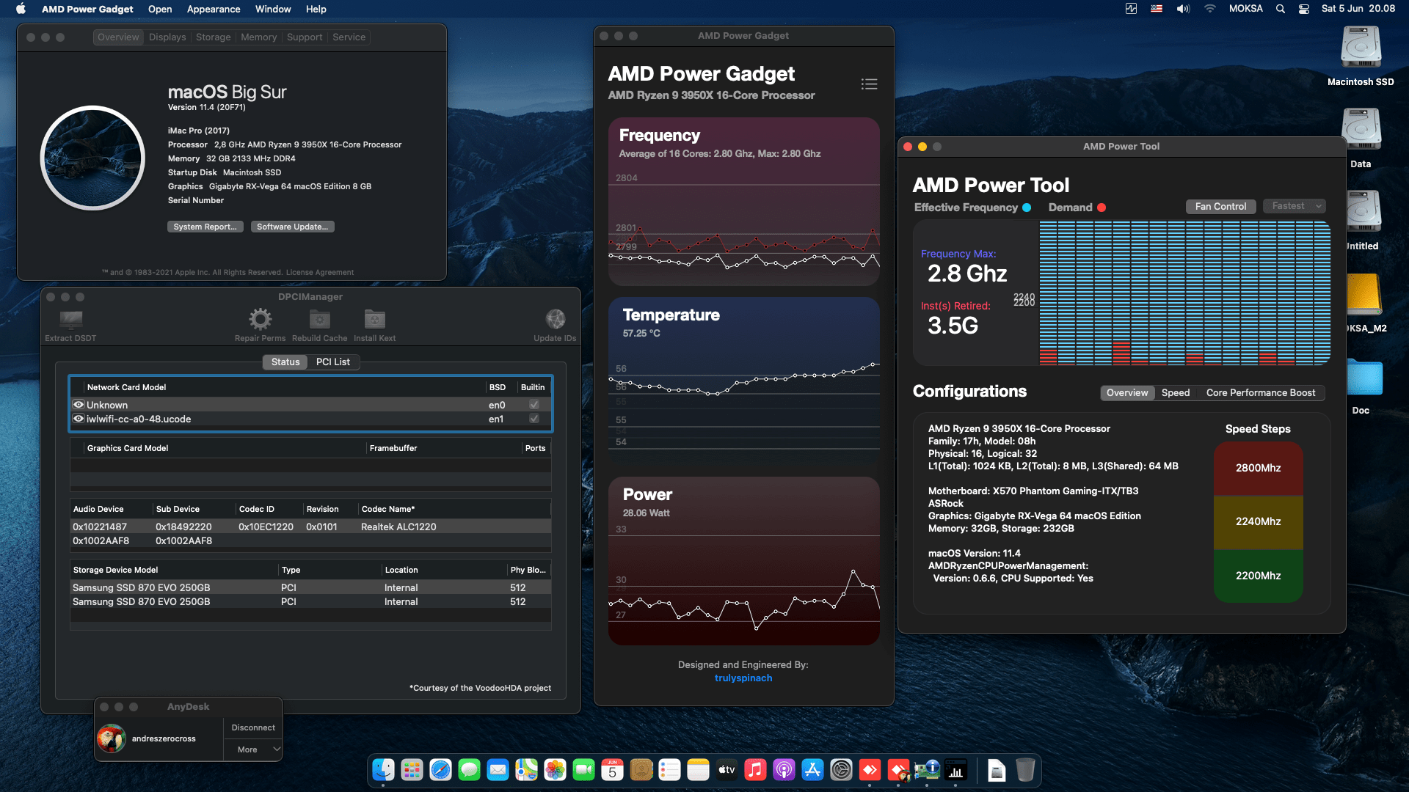Click the Install Kext icon
The image size is (1409, 792).
click(374, 319)
